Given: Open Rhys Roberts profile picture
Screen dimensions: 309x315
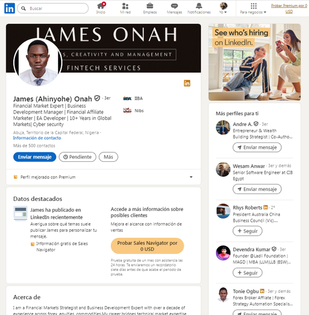Looking at the screenshot, I should [x=223, y=211].
